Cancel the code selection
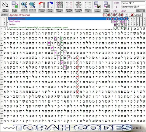This screenshot has width=146, height=132. (136, 15)
